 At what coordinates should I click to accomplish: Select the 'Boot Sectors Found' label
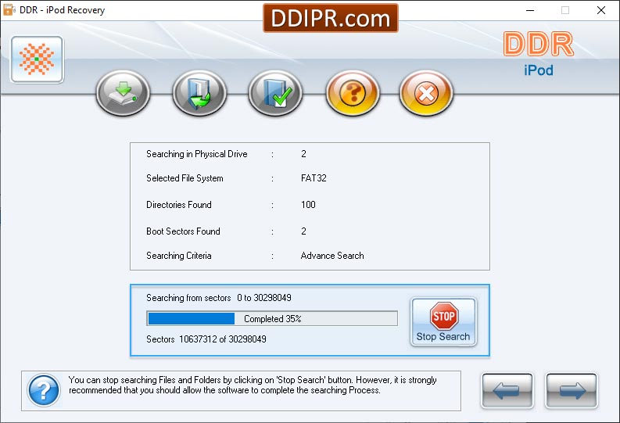tap(183, 231)
